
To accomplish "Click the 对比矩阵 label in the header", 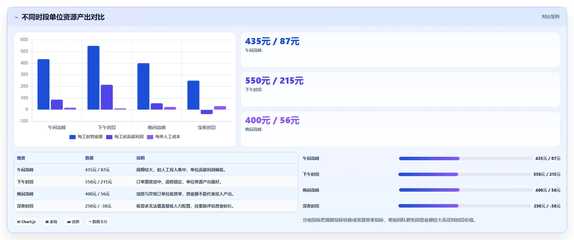I will [550, 17].
